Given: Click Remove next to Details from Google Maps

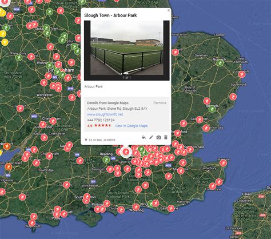Looking at the screenshot, I should coord(160,103).
